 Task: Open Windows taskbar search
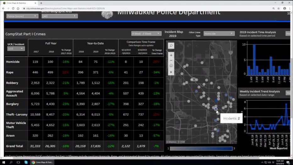click(x=11, y=162)
